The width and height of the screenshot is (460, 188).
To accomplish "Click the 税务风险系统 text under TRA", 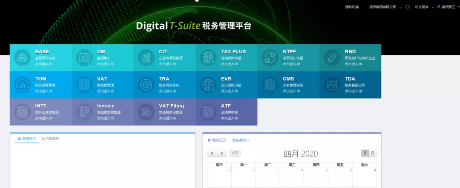I will point(169,86).
